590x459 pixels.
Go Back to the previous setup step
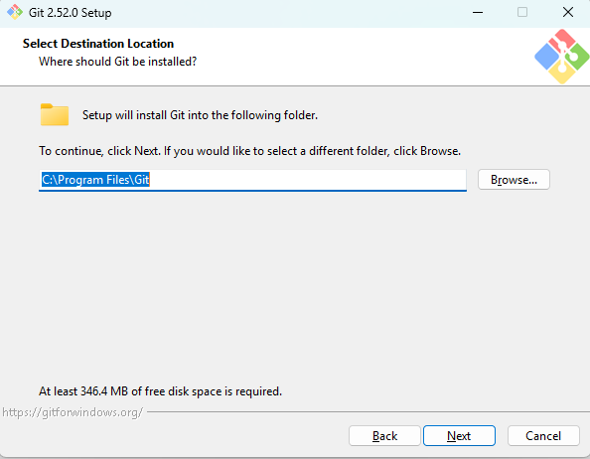[x=384, y=436]
